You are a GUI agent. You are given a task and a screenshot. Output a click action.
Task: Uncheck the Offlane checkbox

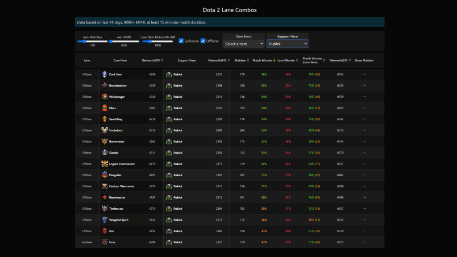tap(203, 41)
